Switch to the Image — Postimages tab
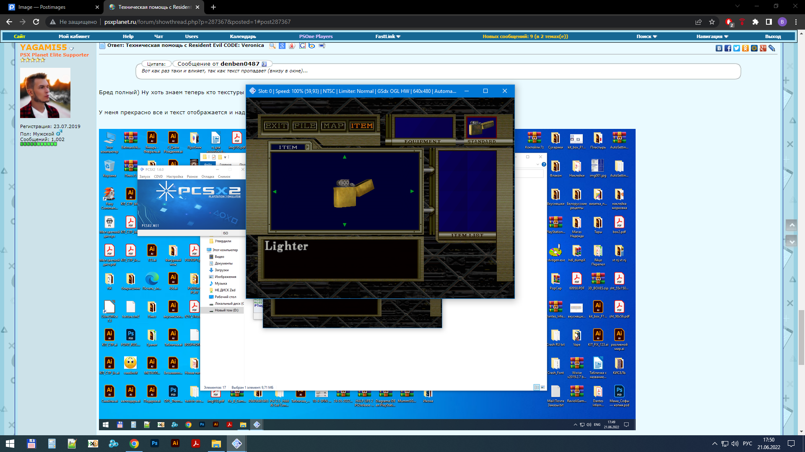 pyautogui.click(x=52, y=7)
